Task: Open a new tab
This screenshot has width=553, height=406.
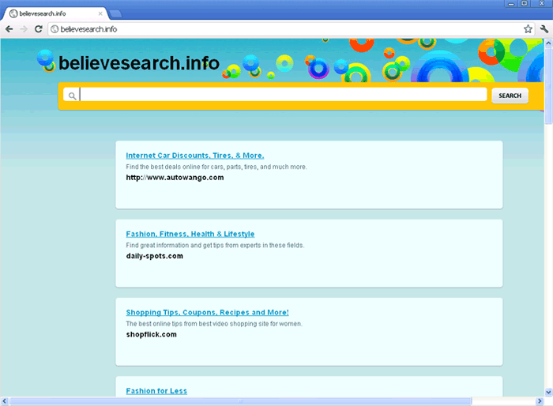Action: [115, 13]
